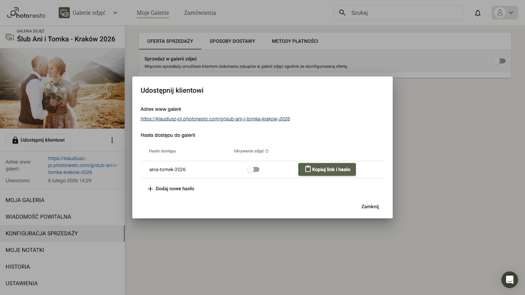Viewport: 525px width, 295px height.
Task: Go to Zamówienia in top navigation
Action: 200,13
